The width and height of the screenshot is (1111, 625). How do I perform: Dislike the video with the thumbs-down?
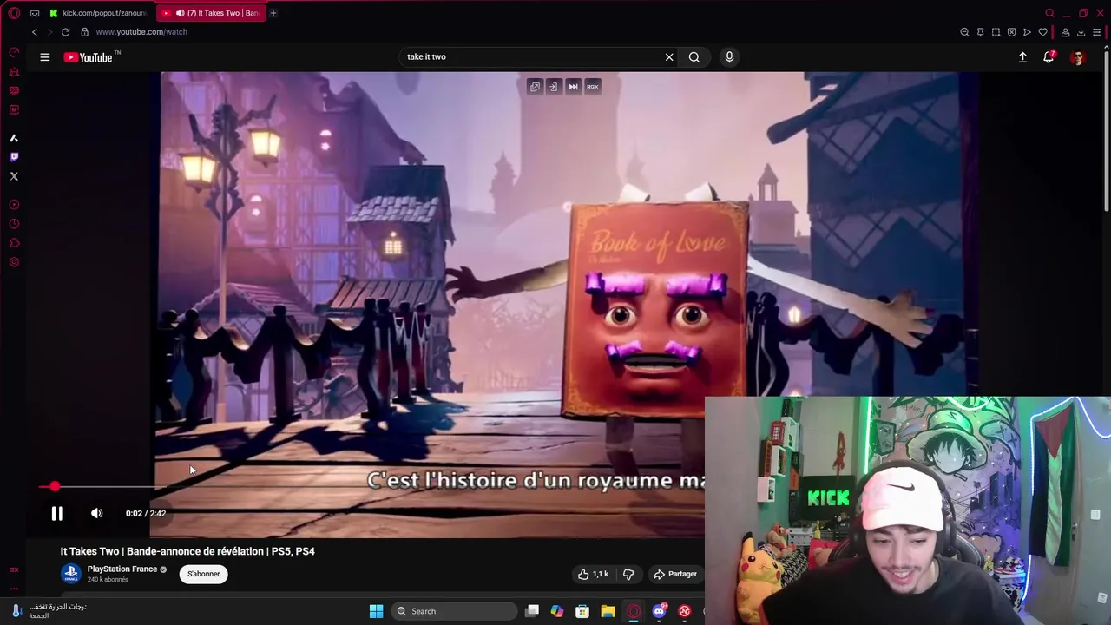628,574
